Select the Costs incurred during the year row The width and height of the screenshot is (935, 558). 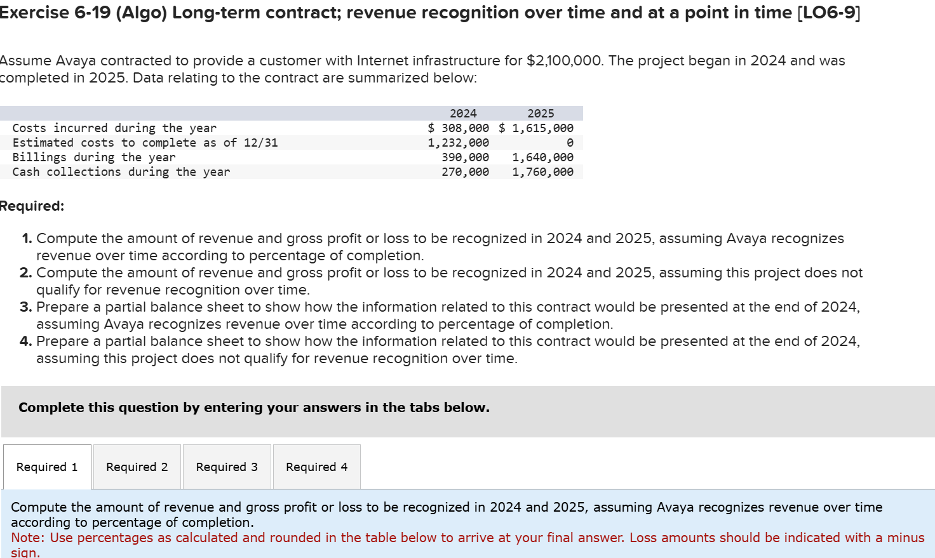pos(114,128)
